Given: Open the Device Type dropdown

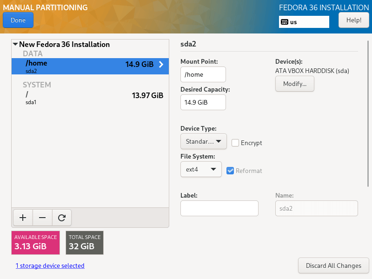Looking at the screenshot, I should pyautogui.click(x=203, y=141).
